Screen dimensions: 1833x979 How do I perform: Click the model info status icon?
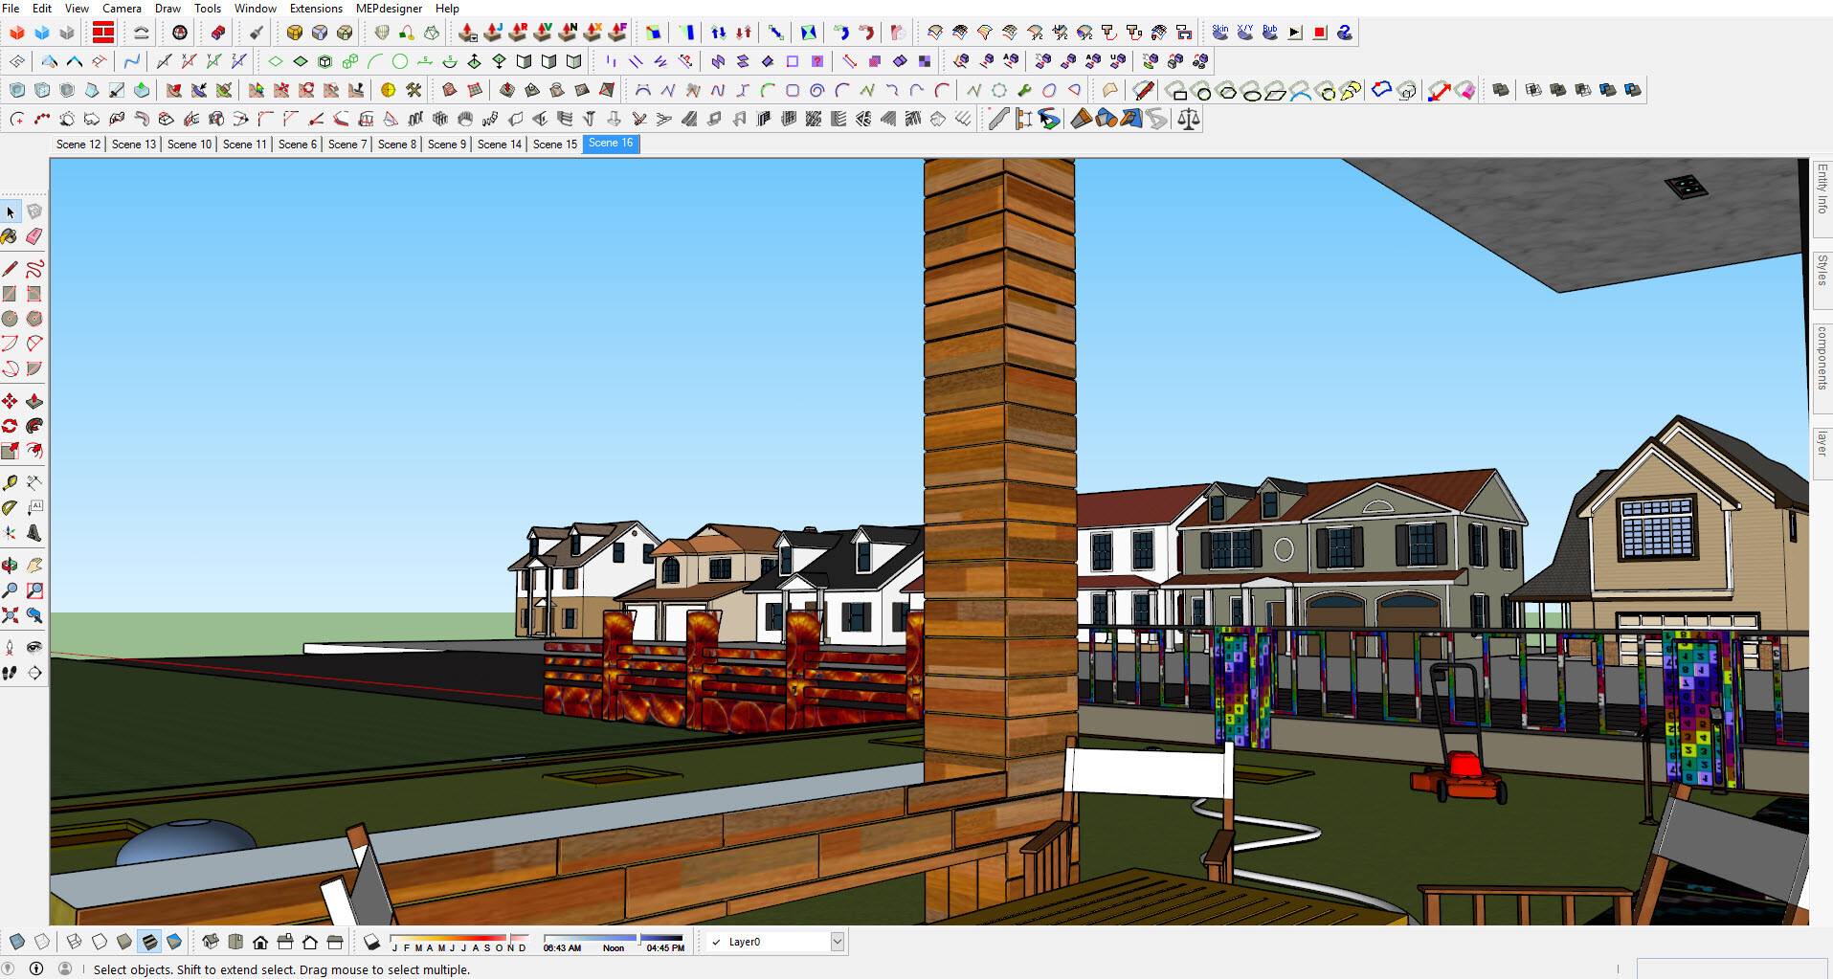[x=36, y=968]
